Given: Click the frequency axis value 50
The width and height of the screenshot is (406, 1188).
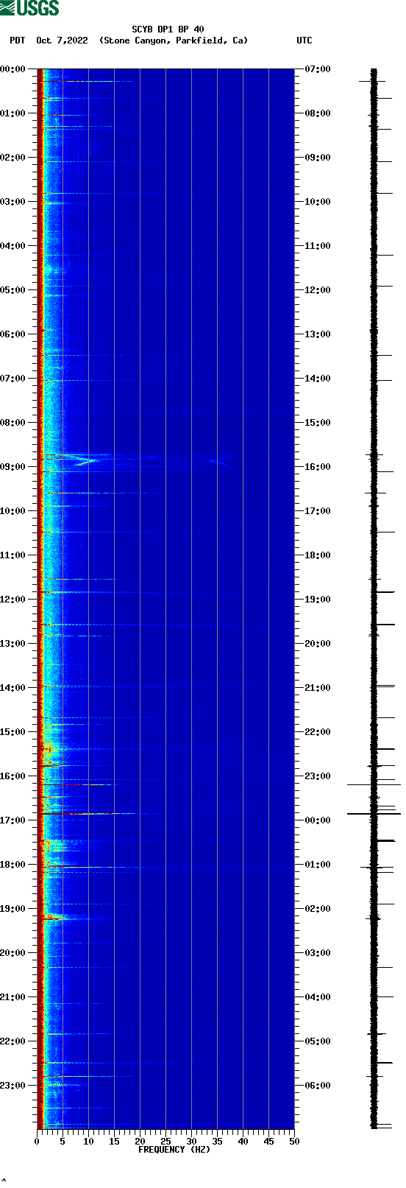Looking at the screenshot, I should (x=294, y=1142).
